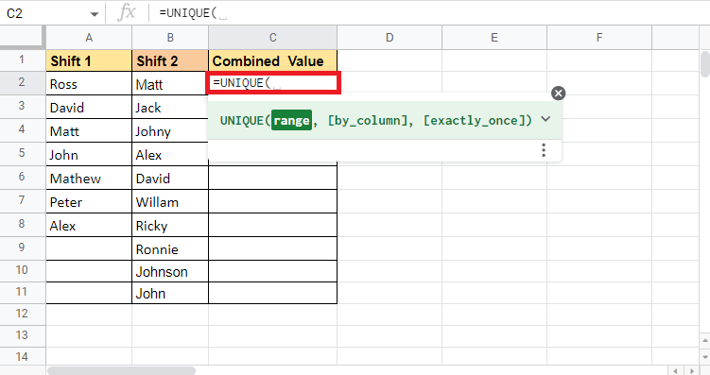Click cell containing 'Alex' in Shift 1
Viewport: 710px width, 375px height.
[x=89, y=225]
